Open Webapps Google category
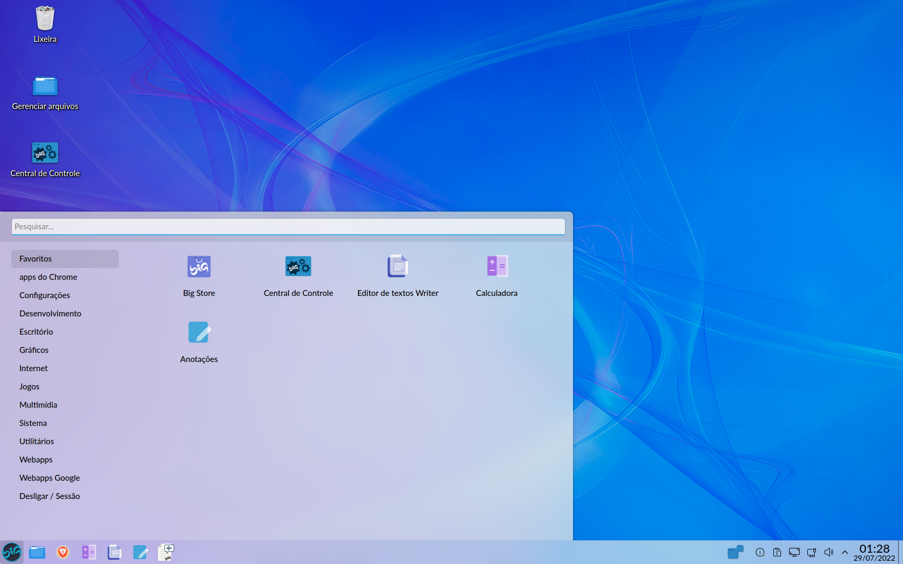 65,478
